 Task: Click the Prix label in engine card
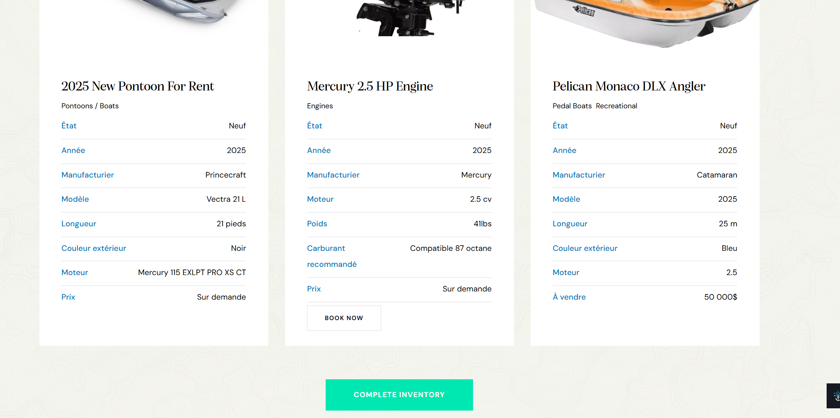314,289
